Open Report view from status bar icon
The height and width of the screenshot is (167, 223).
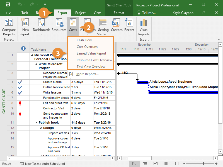coord(176,164)
